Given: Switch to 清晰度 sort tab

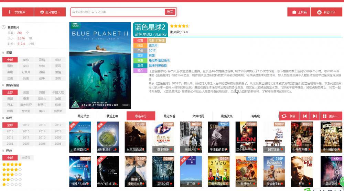Looking at the screenshot, I should click(255, 116).
